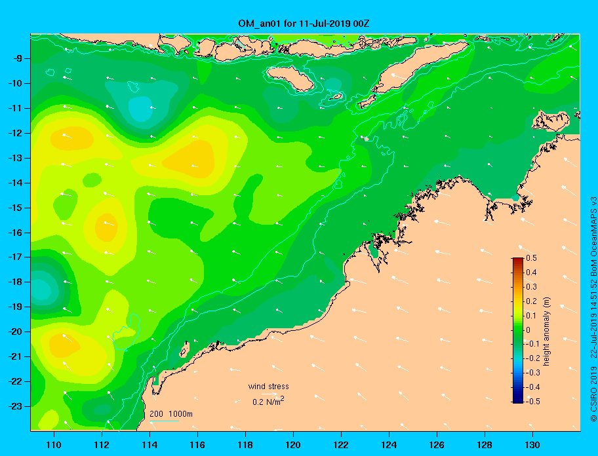
Task: Click the -16 latitude tick label
Action: pyautogui.click(x=15, y=233)
